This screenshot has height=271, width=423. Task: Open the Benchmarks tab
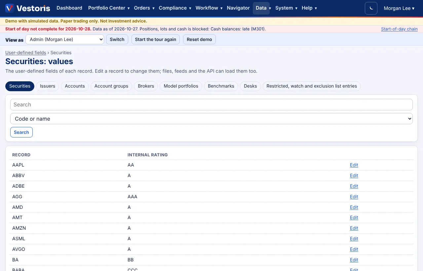[x=221, y=86]
